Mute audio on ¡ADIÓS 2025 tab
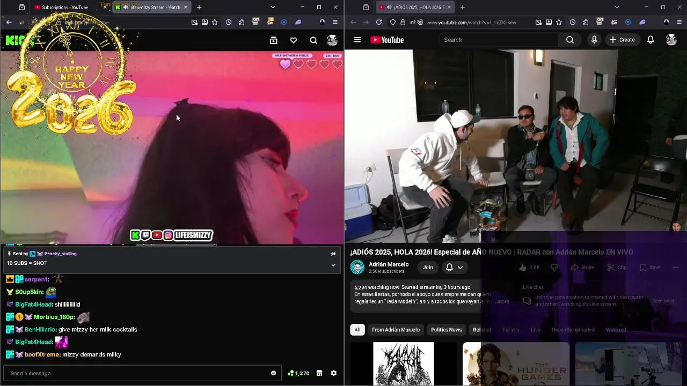This screenshot has height=386, width=687. point(389,8)
